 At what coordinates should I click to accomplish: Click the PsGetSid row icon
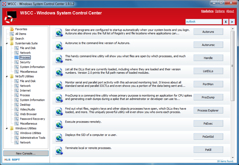coord(59,137)
